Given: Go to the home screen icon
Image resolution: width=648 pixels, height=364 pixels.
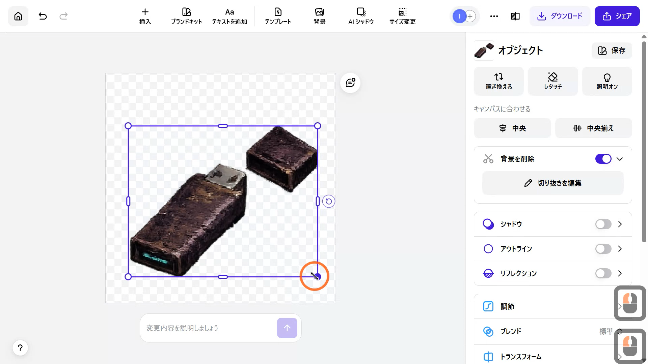Looking at the screenshot, I should [x=18, y=16].
